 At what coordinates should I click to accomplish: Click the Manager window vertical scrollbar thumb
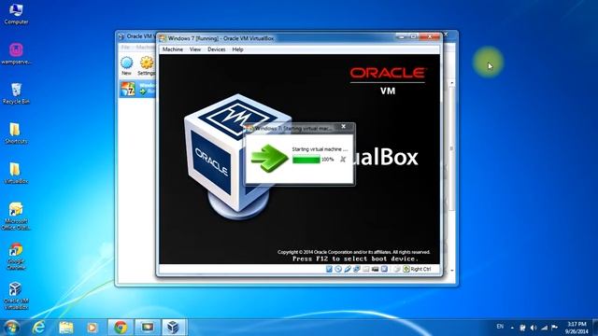click(452, 148)
